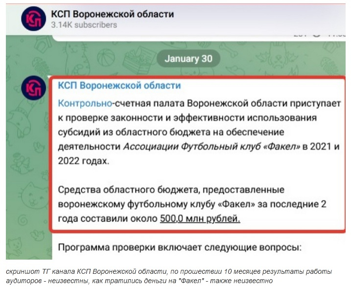Click the blue 'Контрольно' link text
This screenshot has height=289, width=351.
click(85, 103)
